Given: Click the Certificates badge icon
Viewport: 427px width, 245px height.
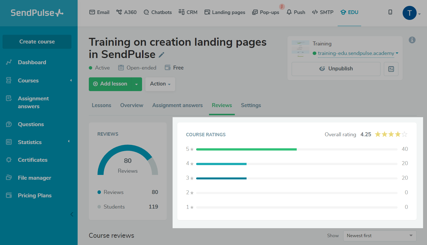Looking at the screenshot, I should pos(9,160).
